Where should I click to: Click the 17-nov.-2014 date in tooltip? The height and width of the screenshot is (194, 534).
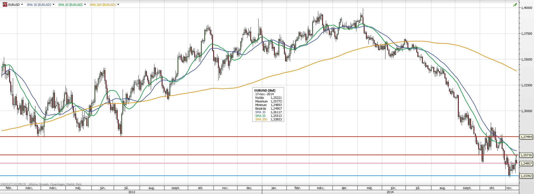pos(264,94)
